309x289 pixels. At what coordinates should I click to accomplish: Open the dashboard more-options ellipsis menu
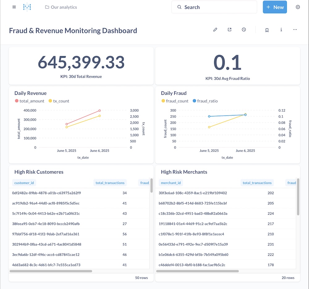click(x=295, y=29)
